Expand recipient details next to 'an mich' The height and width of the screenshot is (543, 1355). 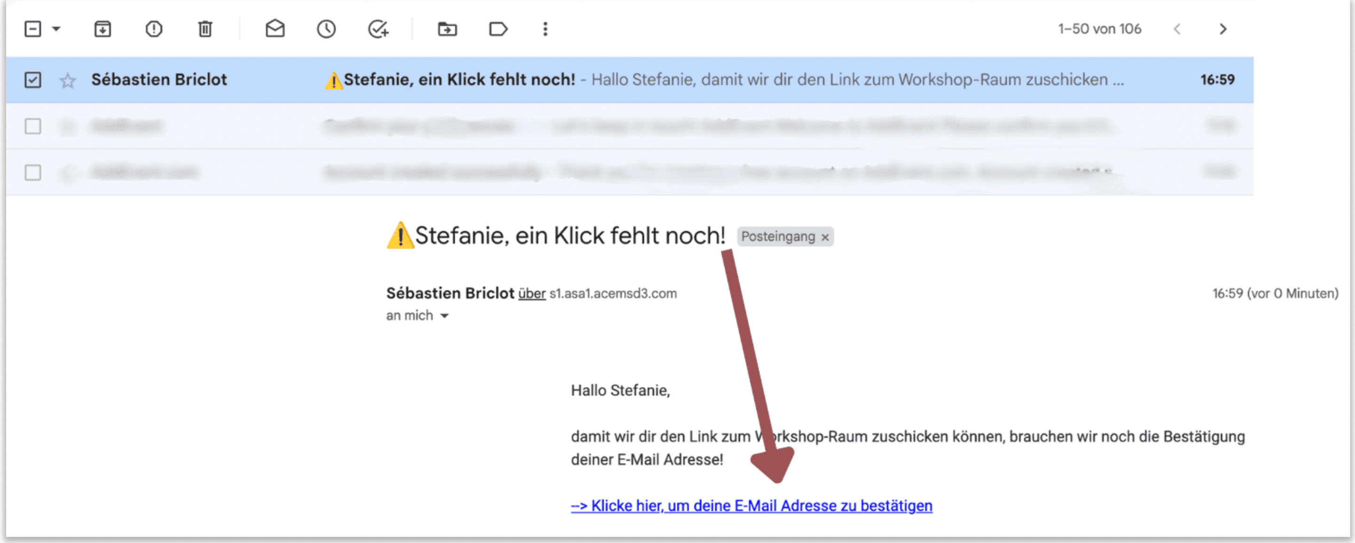445,316
